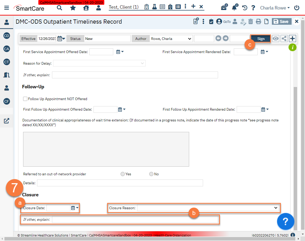Click the trash icon to delete the record

pos(251,22)
